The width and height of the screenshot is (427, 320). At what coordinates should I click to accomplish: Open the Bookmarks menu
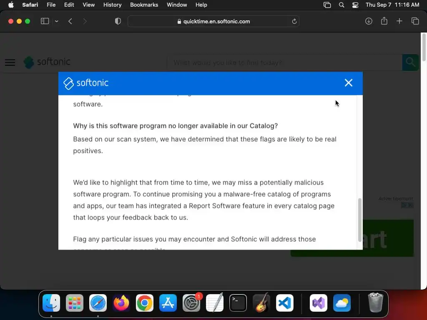(x=144, y=5)
